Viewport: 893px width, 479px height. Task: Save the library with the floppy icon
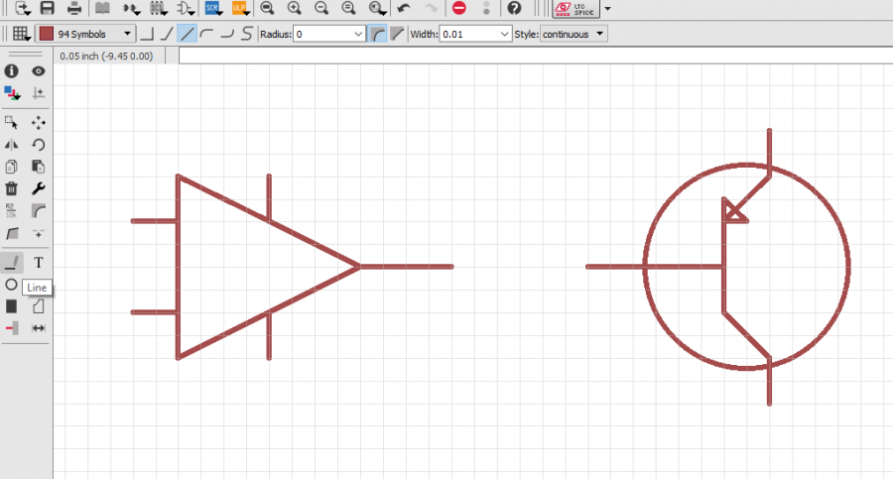pos(48,8)
